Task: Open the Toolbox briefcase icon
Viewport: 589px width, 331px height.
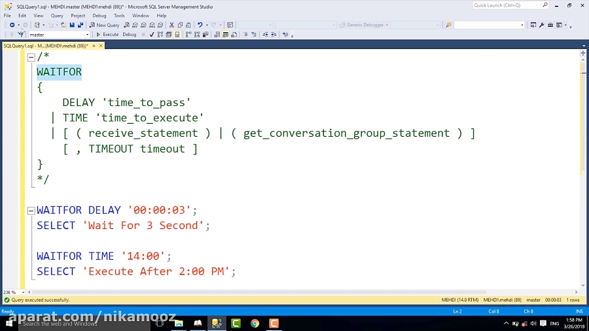Action: coord(550,25)
